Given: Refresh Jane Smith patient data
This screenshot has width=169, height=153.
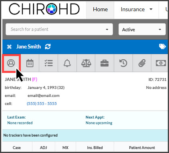Looking at the screenshot, I should click(48, 46).
